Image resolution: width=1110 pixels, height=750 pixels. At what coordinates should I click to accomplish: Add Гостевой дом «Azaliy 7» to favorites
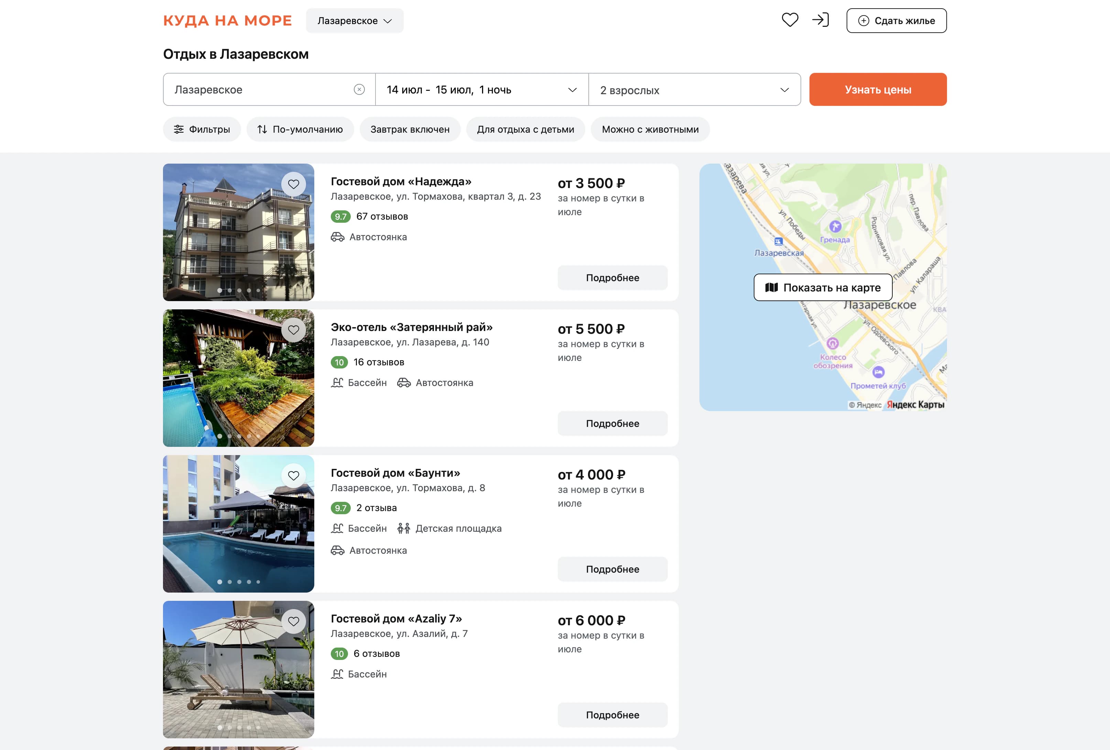click(294, 621)
